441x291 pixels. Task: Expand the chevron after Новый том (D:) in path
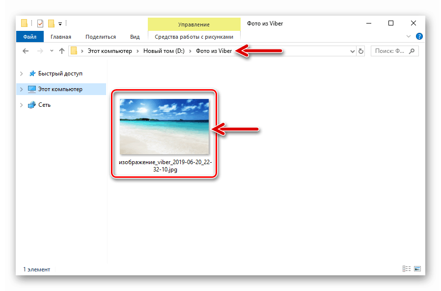[x=191, y=51]
